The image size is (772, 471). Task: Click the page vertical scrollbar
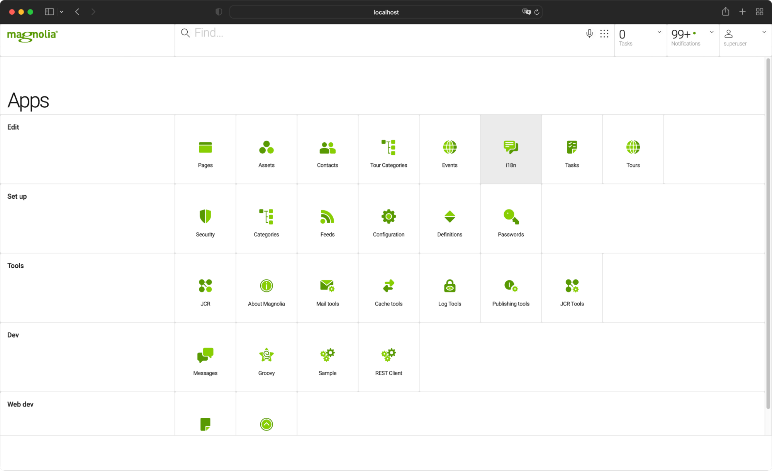click(768, 231)
